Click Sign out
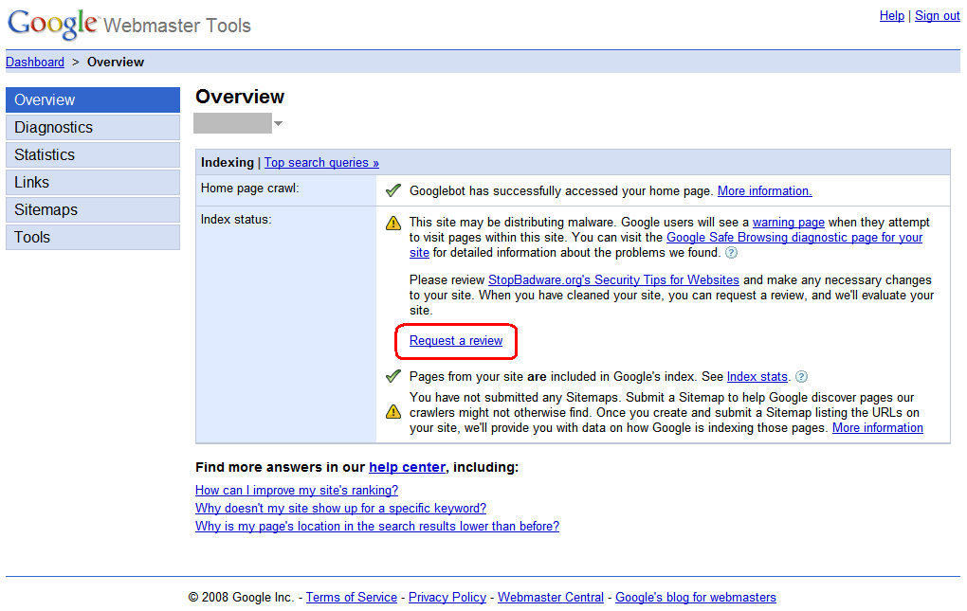The height and width of the screenshot is (611, 967). coord(938,16)
